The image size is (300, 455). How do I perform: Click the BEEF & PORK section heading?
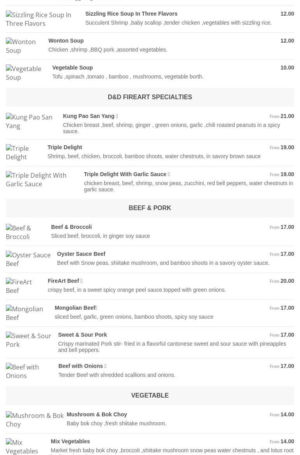(x=150, y=208)
